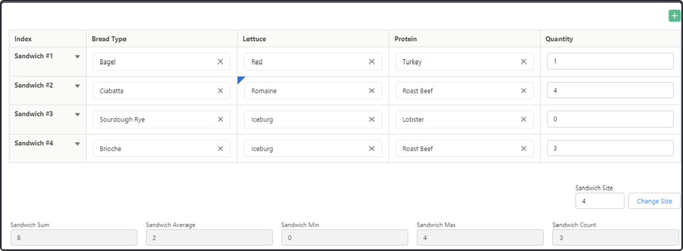Viewport: 683px width, 251px height.
Task: Click the Sandwich Min result field
Action: [345, 237]
